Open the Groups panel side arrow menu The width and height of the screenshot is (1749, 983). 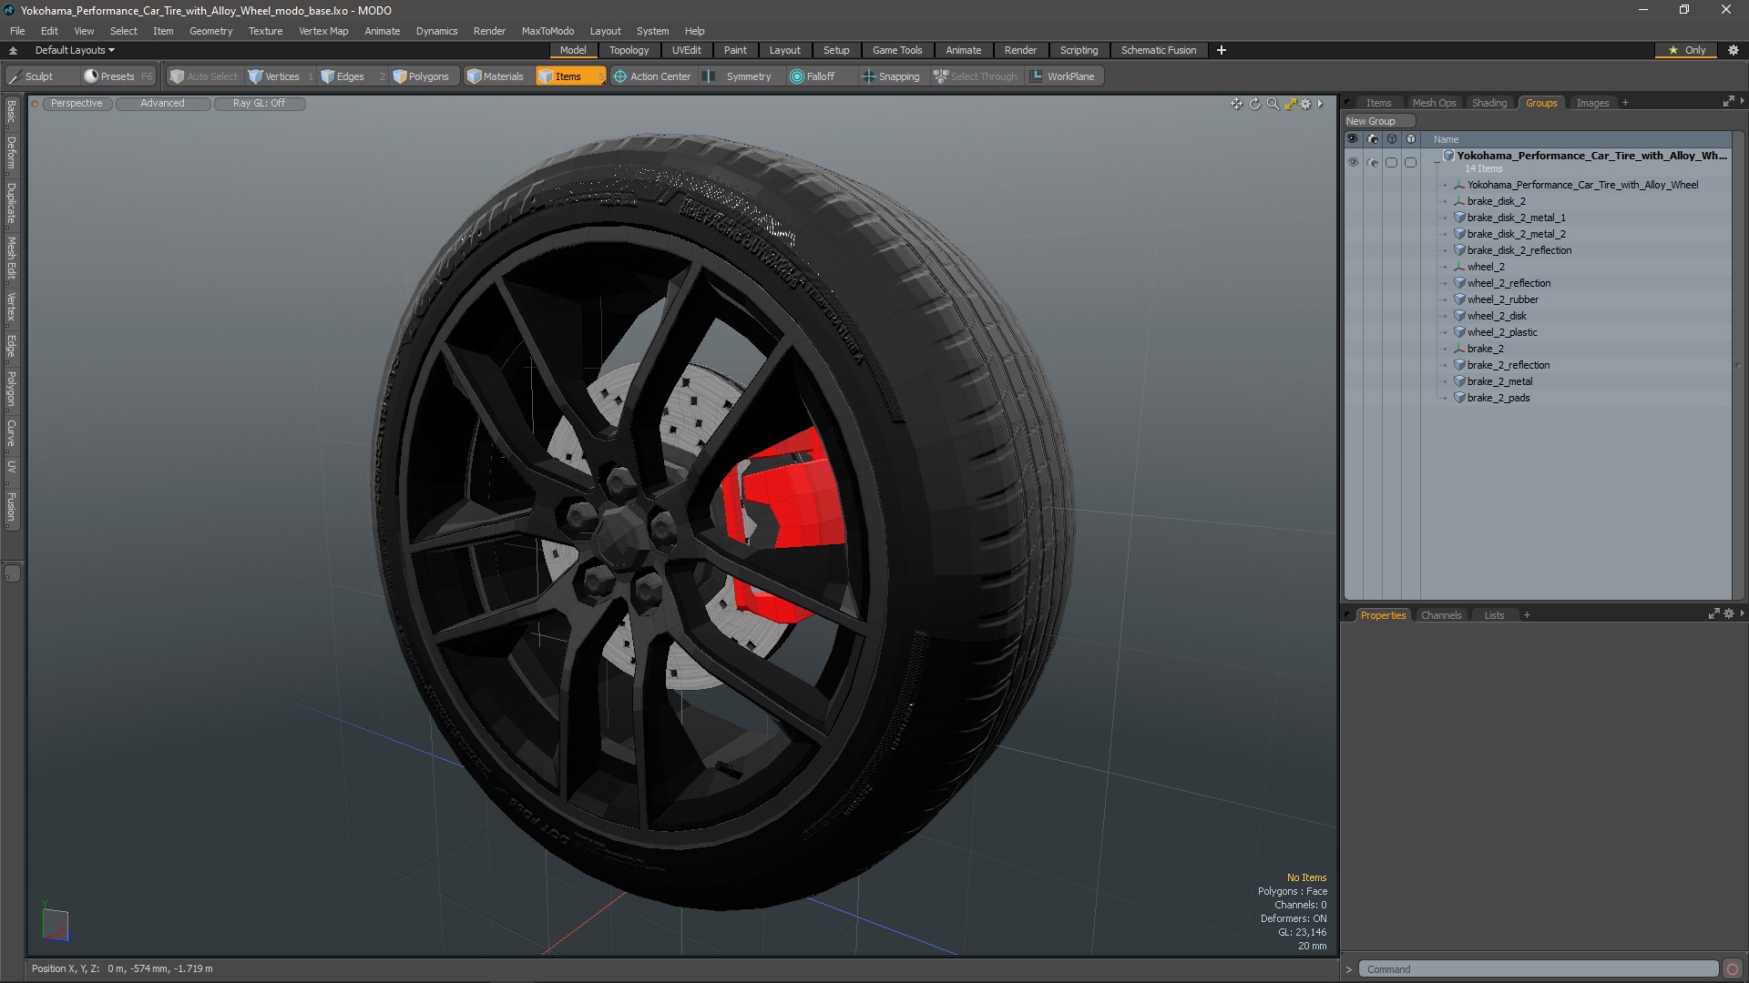[1742, 101]
